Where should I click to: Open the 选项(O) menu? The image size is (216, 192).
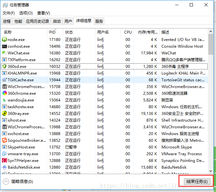pos(26,13)
